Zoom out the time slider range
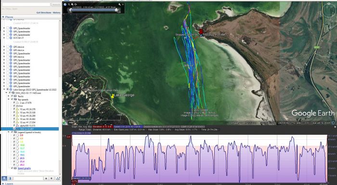Screen dimensions: 337x185 pos(69,4)
